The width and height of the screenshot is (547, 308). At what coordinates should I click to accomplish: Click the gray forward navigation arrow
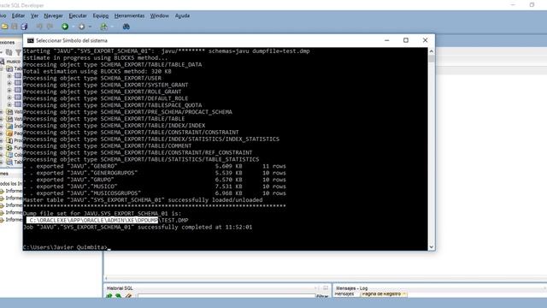point(82,27)
